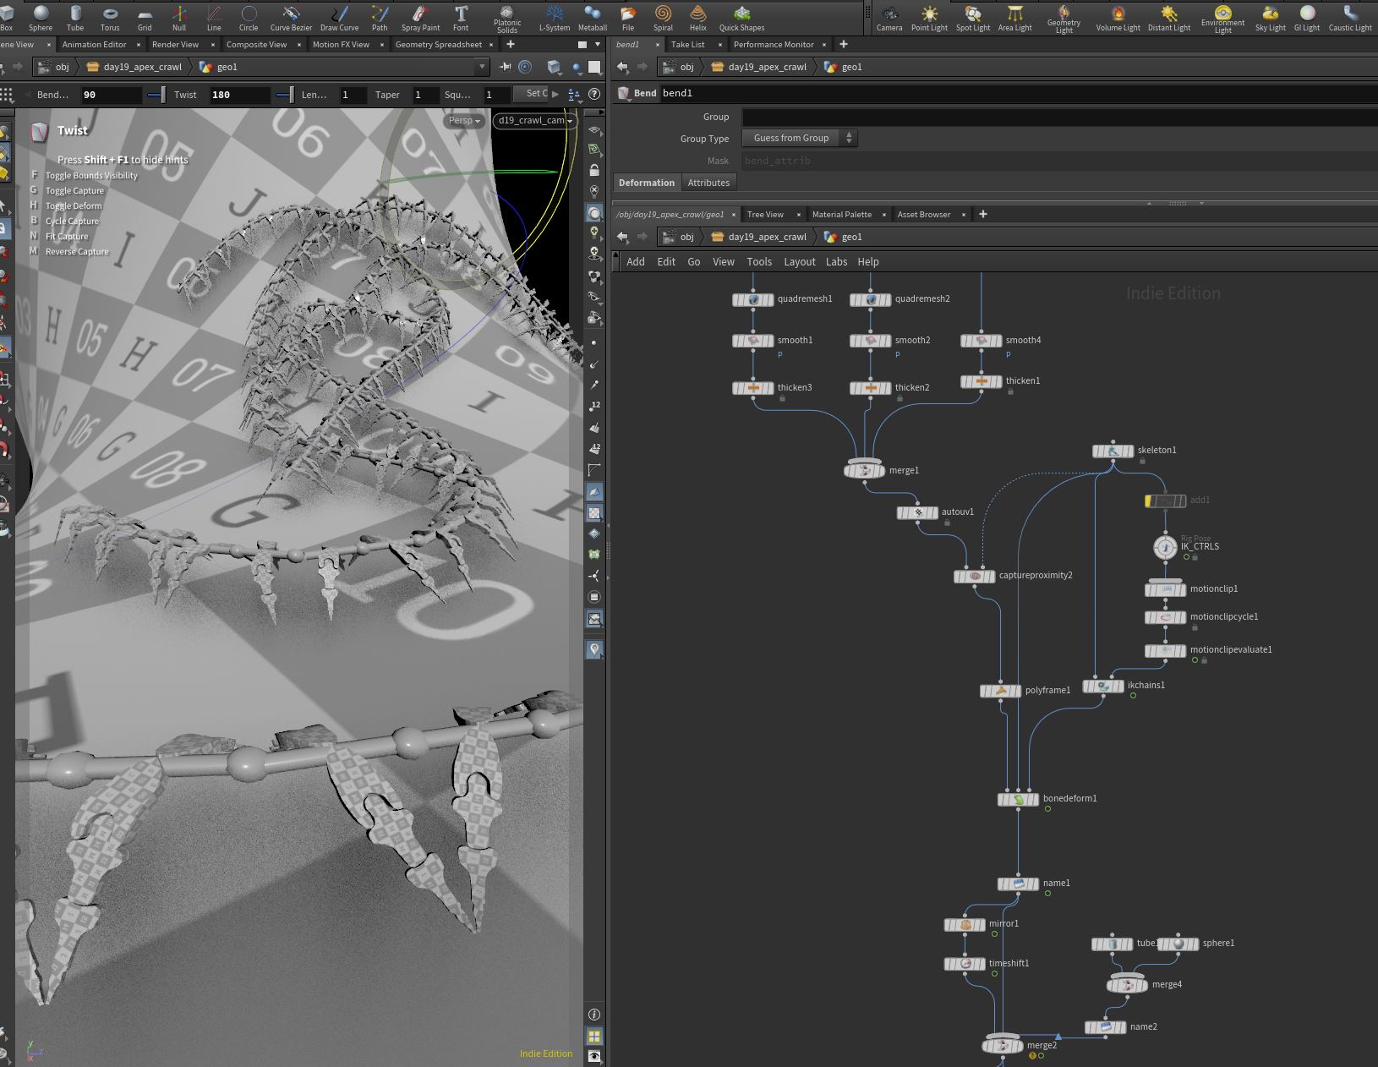The image size is (1378, 1067).
Task: Open the Persp viewport menu
Action: pyautogui.click(x=464, y=121)
